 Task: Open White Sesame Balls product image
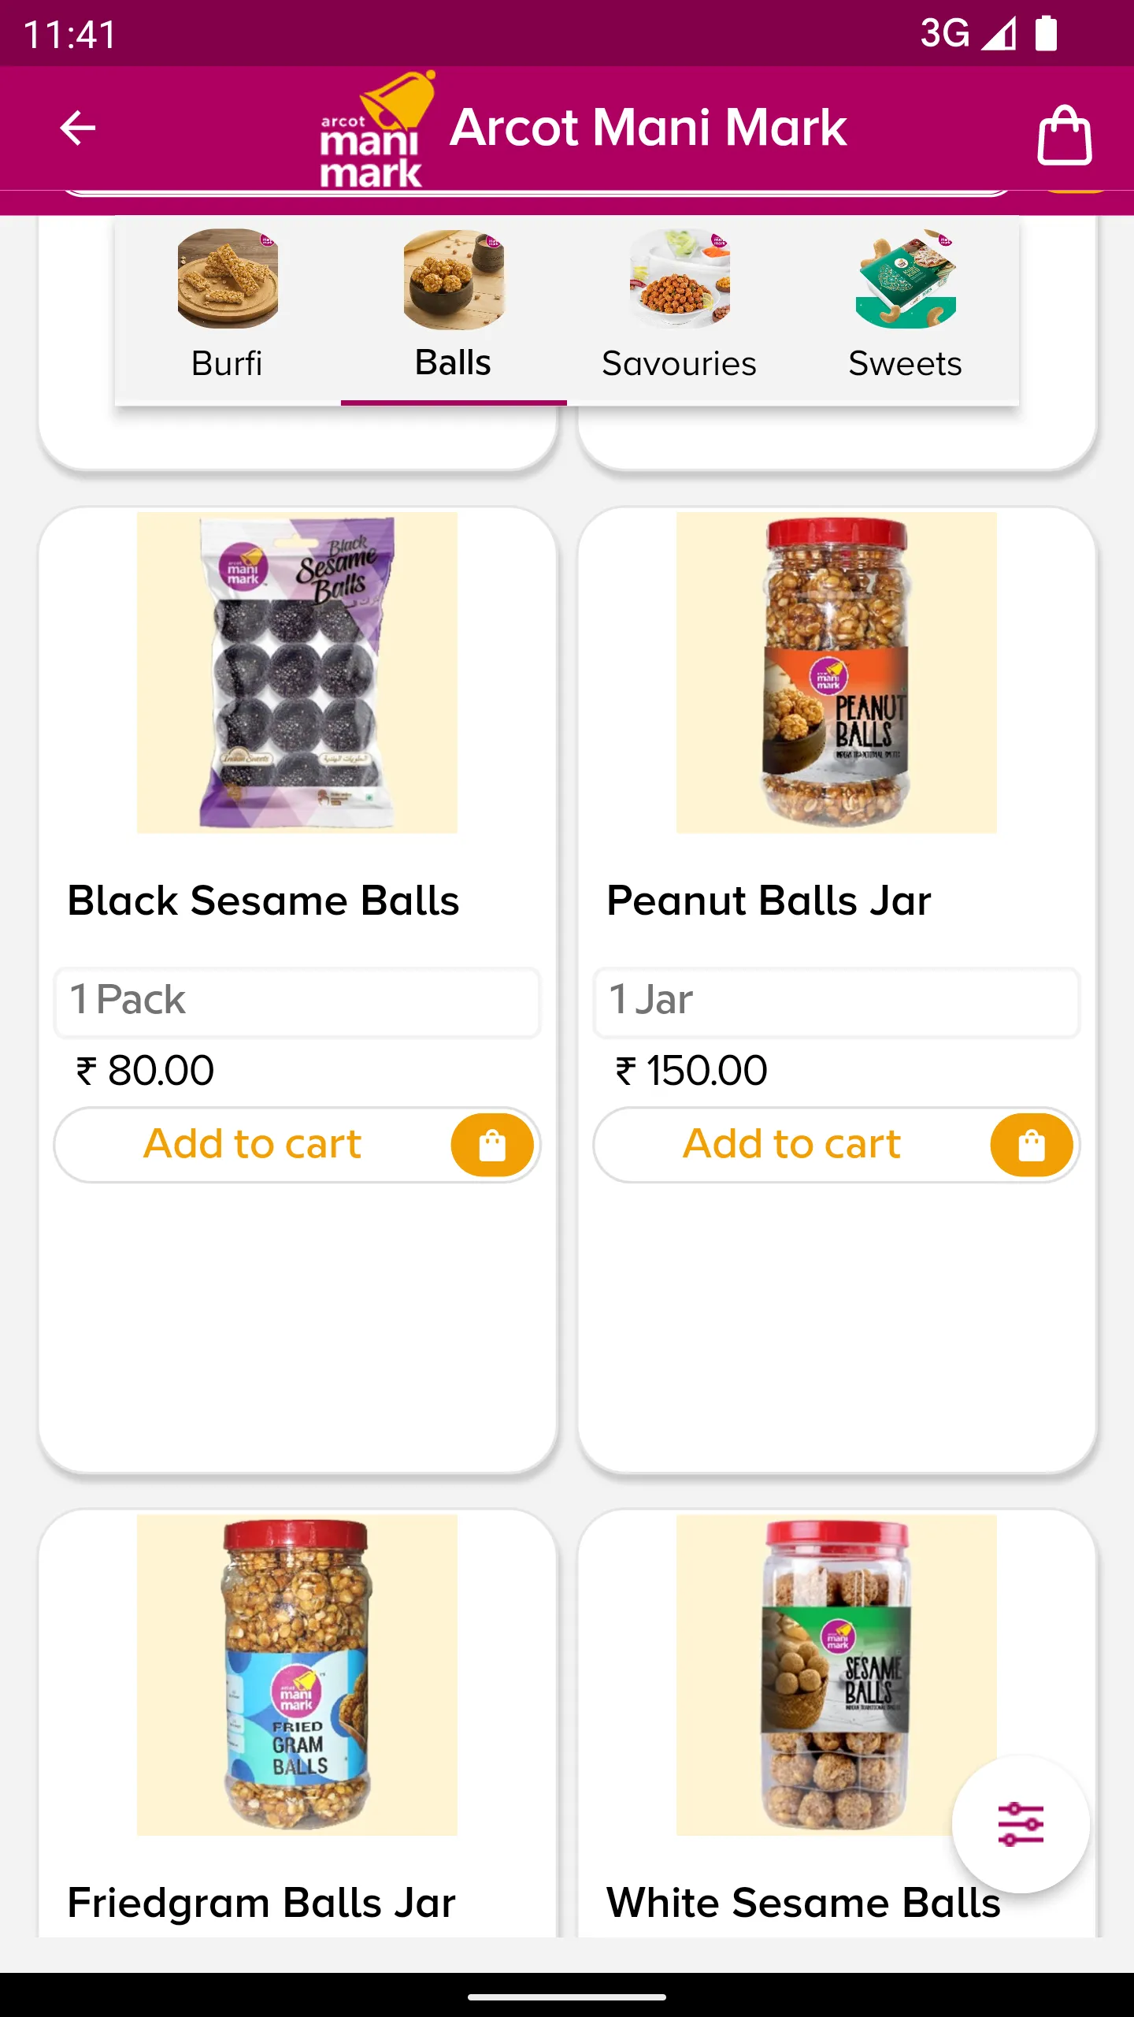836,1674
